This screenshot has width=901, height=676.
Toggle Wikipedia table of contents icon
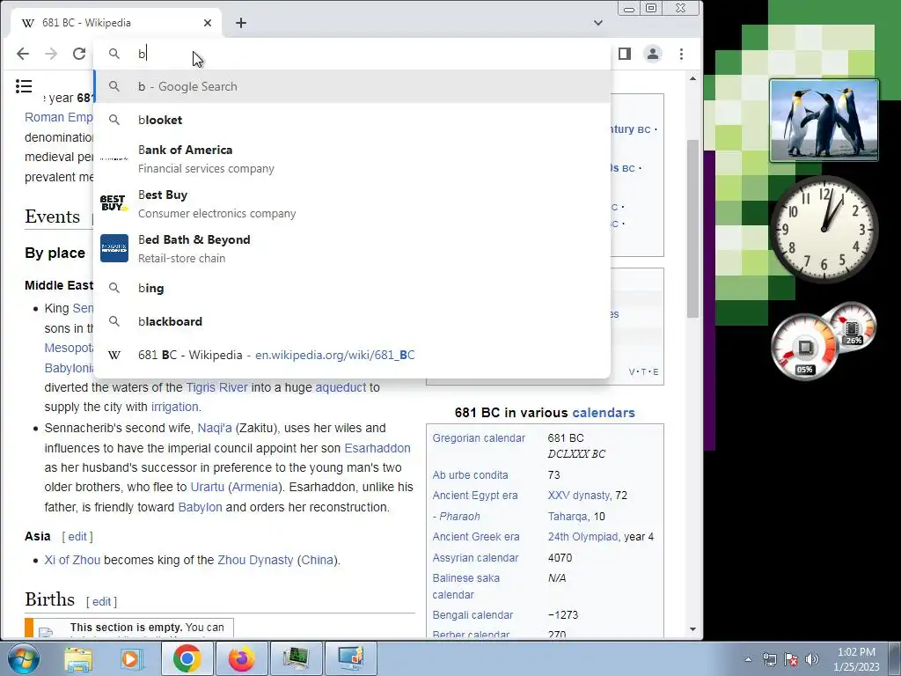[24, 86]
